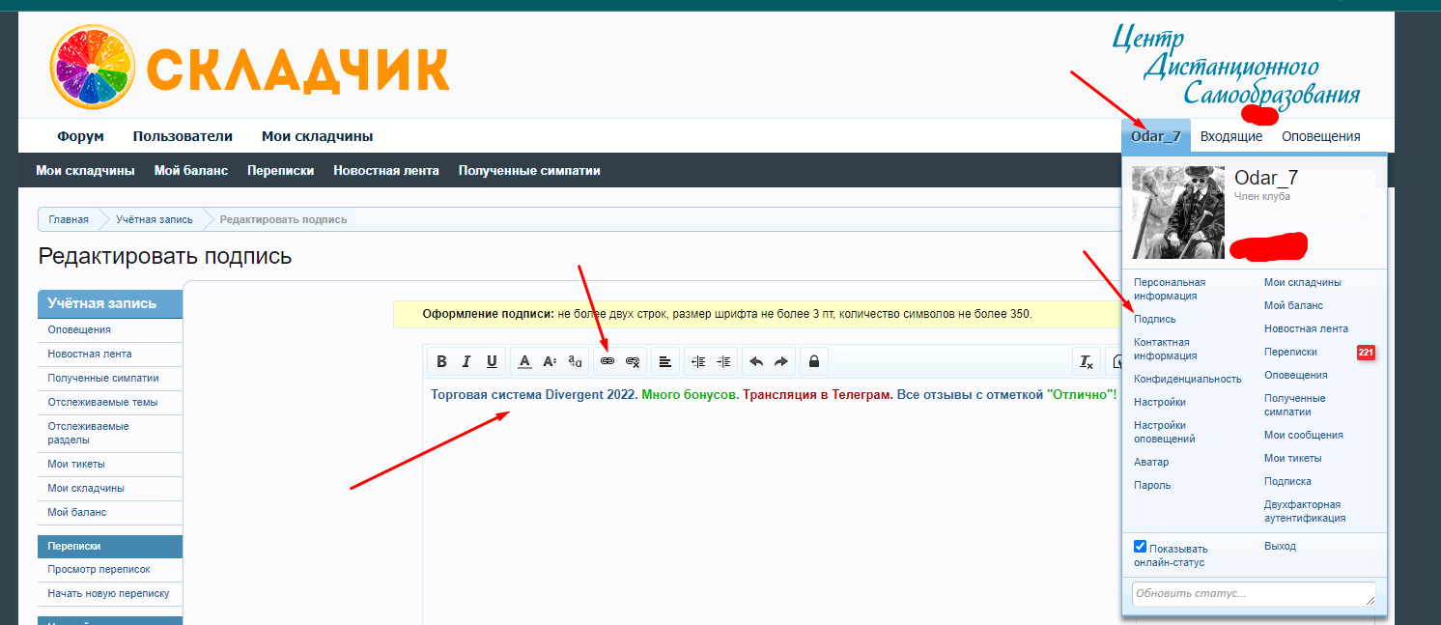Click the lock icon in the toolbar
This screenshot has height=625, width=1441.
tap(814, 361)
